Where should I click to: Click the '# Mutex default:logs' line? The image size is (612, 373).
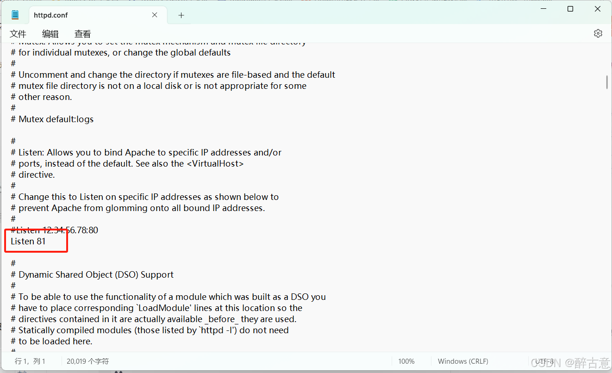52,119
